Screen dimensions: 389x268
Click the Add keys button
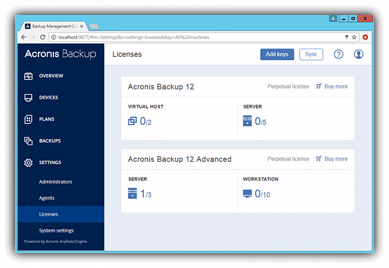[277, 54]
